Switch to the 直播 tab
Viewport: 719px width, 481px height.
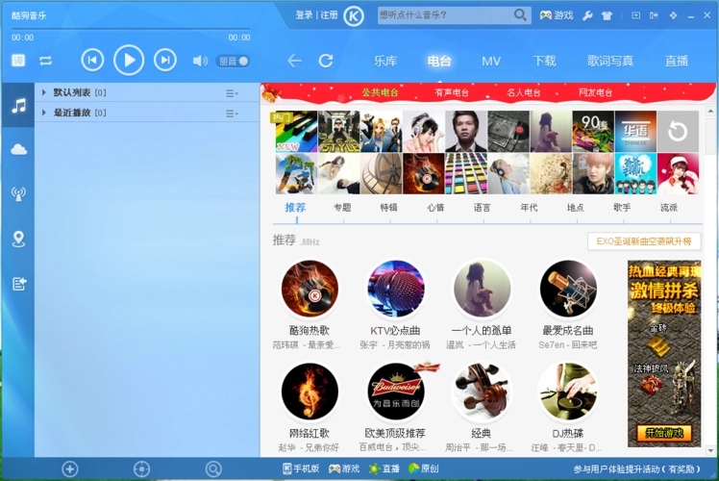[x=677, y=61]
